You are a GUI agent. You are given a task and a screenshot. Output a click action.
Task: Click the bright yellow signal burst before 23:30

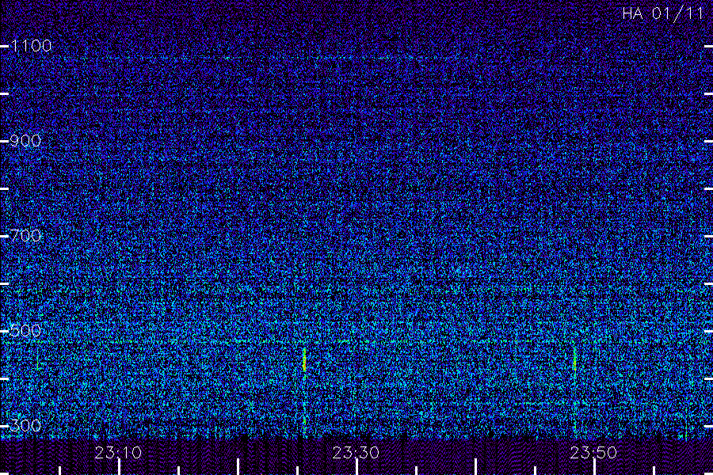304,361
